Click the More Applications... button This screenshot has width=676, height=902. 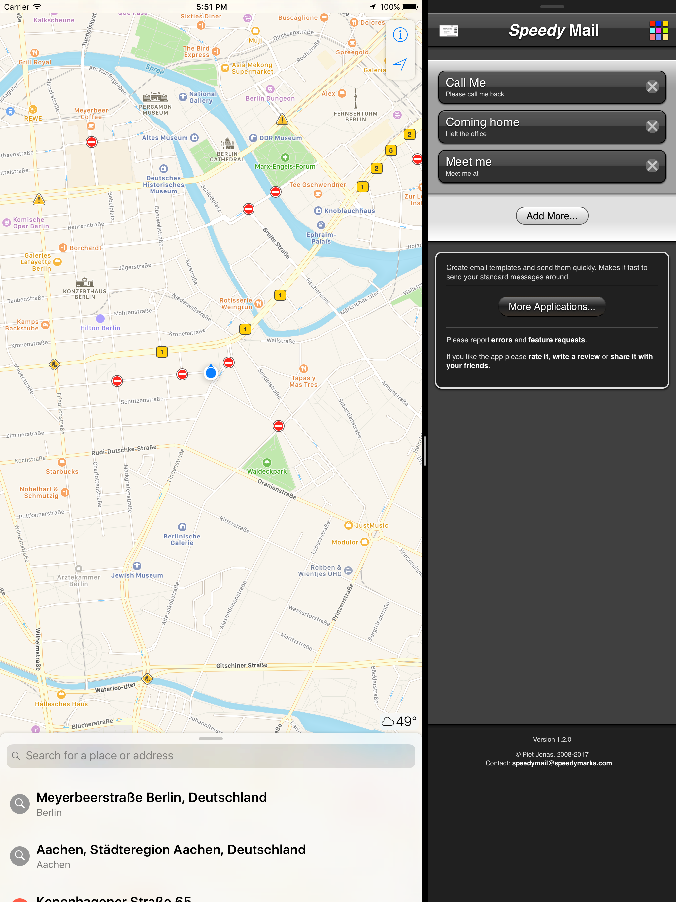552,307
